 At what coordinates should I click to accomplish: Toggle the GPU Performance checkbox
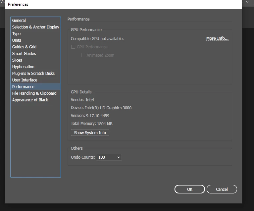pos(73,47)
